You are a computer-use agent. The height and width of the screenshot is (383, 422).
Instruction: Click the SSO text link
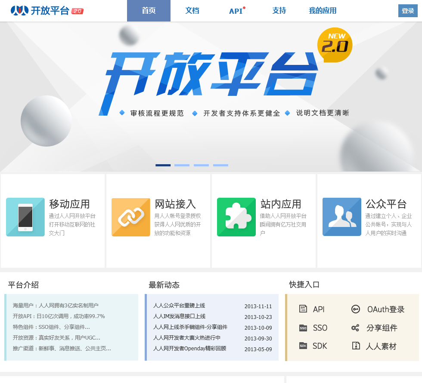(x=320, y=328)
